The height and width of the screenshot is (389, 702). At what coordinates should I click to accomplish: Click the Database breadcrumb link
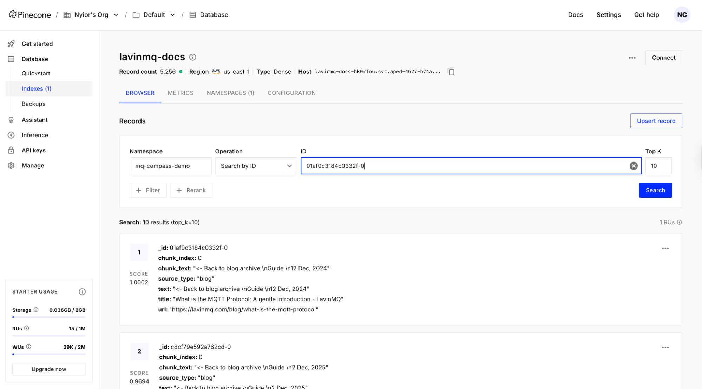[214, 15]
